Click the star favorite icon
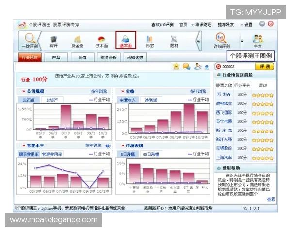Image resolution: width=291 pixels, height=232 pixels. point(176,66)
